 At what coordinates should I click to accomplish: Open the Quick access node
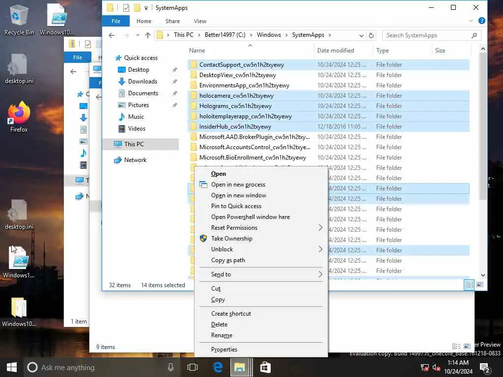tap(140, 58)
